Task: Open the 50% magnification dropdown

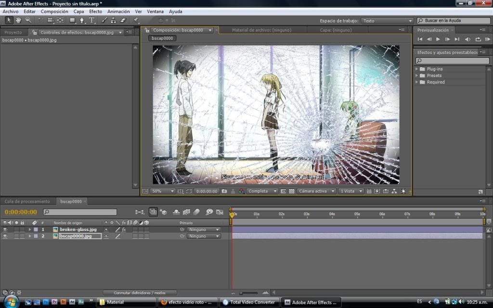Action: (163, 191)
